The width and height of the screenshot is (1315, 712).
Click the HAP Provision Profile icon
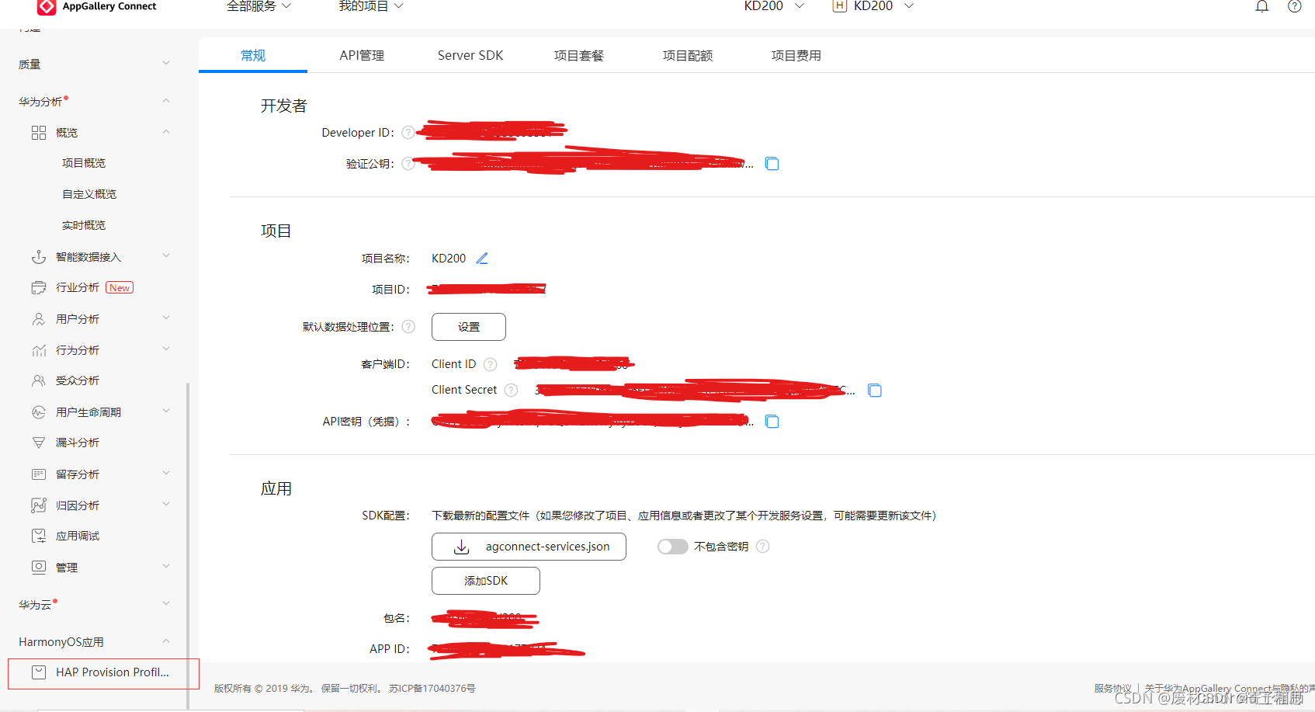coord(39,672)
